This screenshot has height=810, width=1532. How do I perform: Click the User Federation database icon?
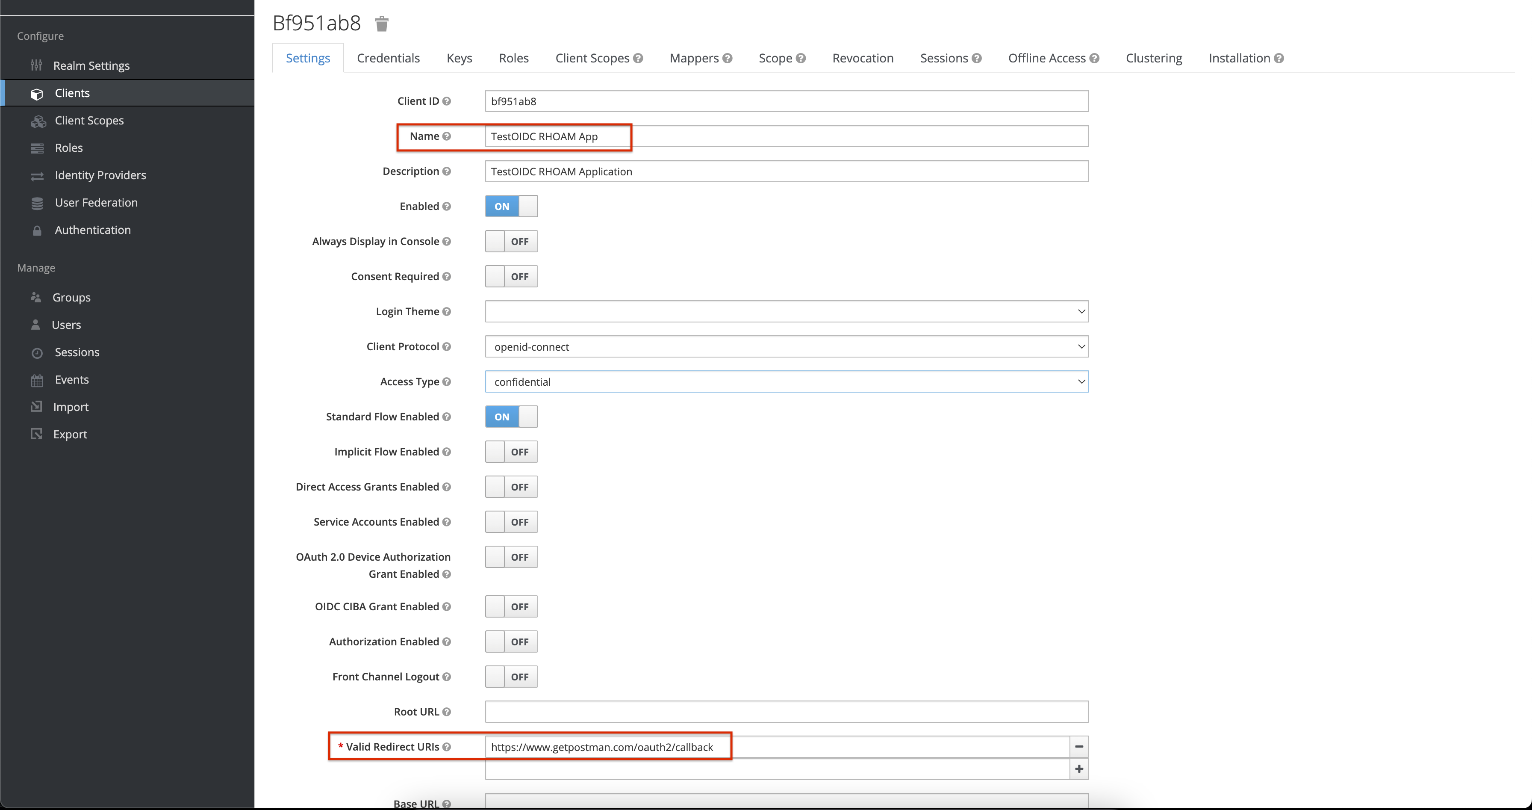click(37, 203)
